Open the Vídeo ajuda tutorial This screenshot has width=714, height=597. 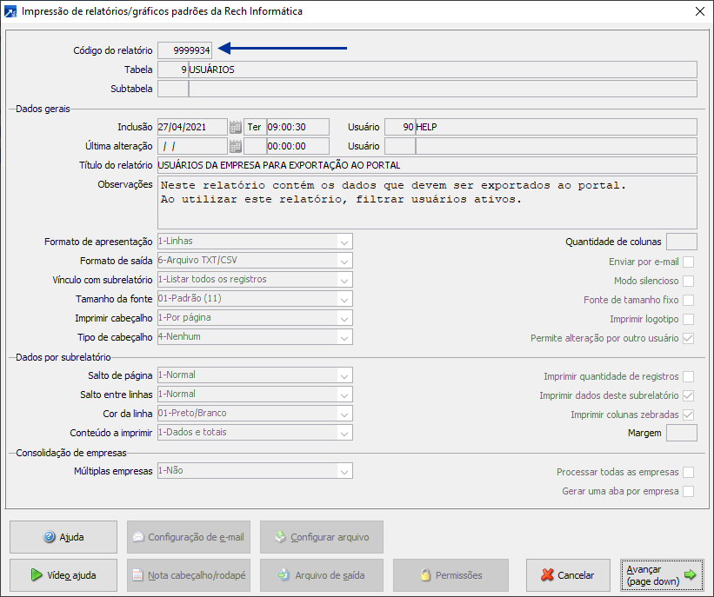tap(63, 574)
